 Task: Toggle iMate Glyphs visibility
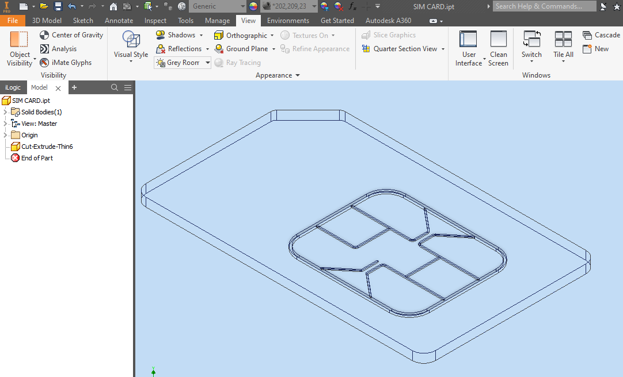click(66, 63)
